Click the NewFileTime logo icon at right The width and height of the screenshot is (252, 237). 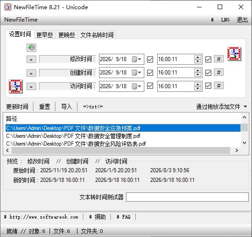[234, 54]
